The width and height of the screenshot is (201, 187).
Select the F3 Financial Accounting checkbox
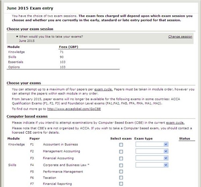click(x=121, y=159)
